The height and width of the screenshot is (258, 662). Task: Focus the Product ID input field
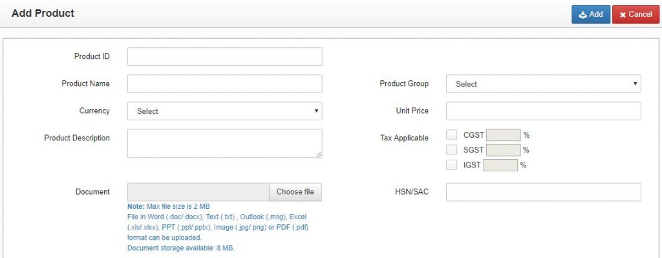coord(224,57)
